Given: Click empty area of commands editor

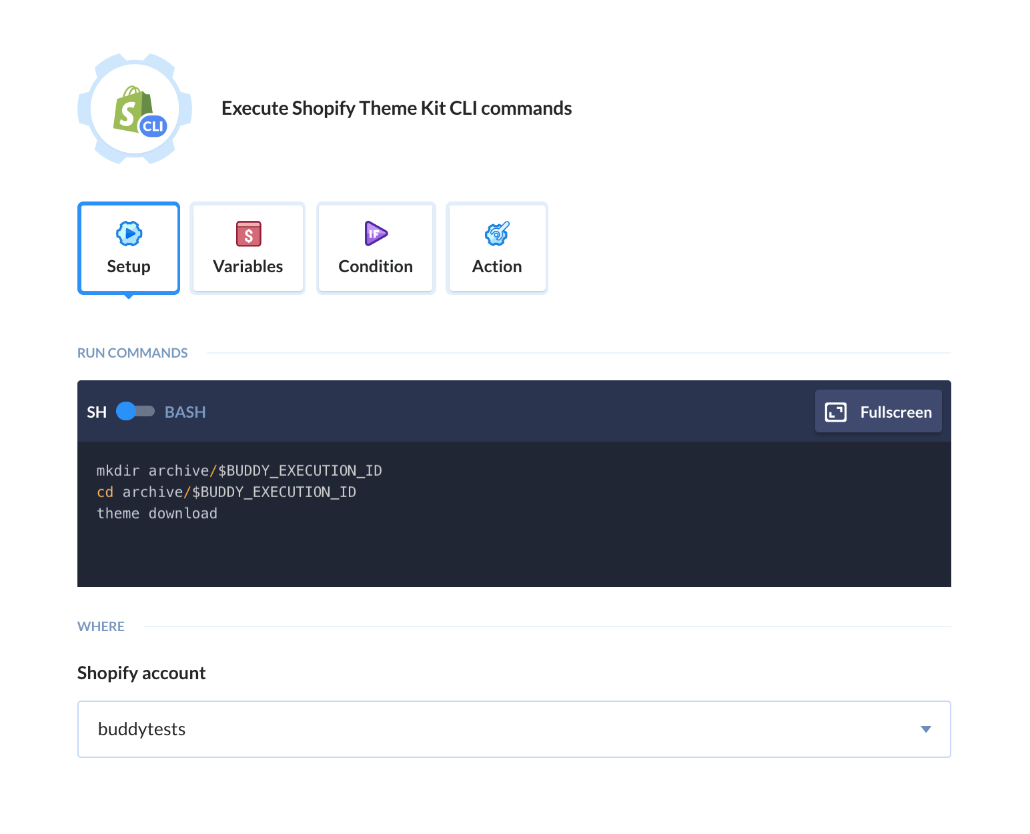Looking at the screenshot, I should [x=514, y=554].
